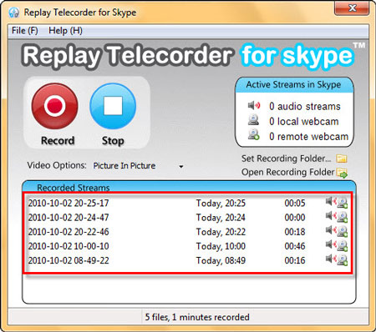
Task: Start recording with the red Record button
Action: point(55,106)
